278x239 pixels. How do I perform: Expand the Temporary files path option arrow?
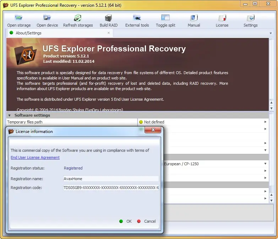pos(265,122)
